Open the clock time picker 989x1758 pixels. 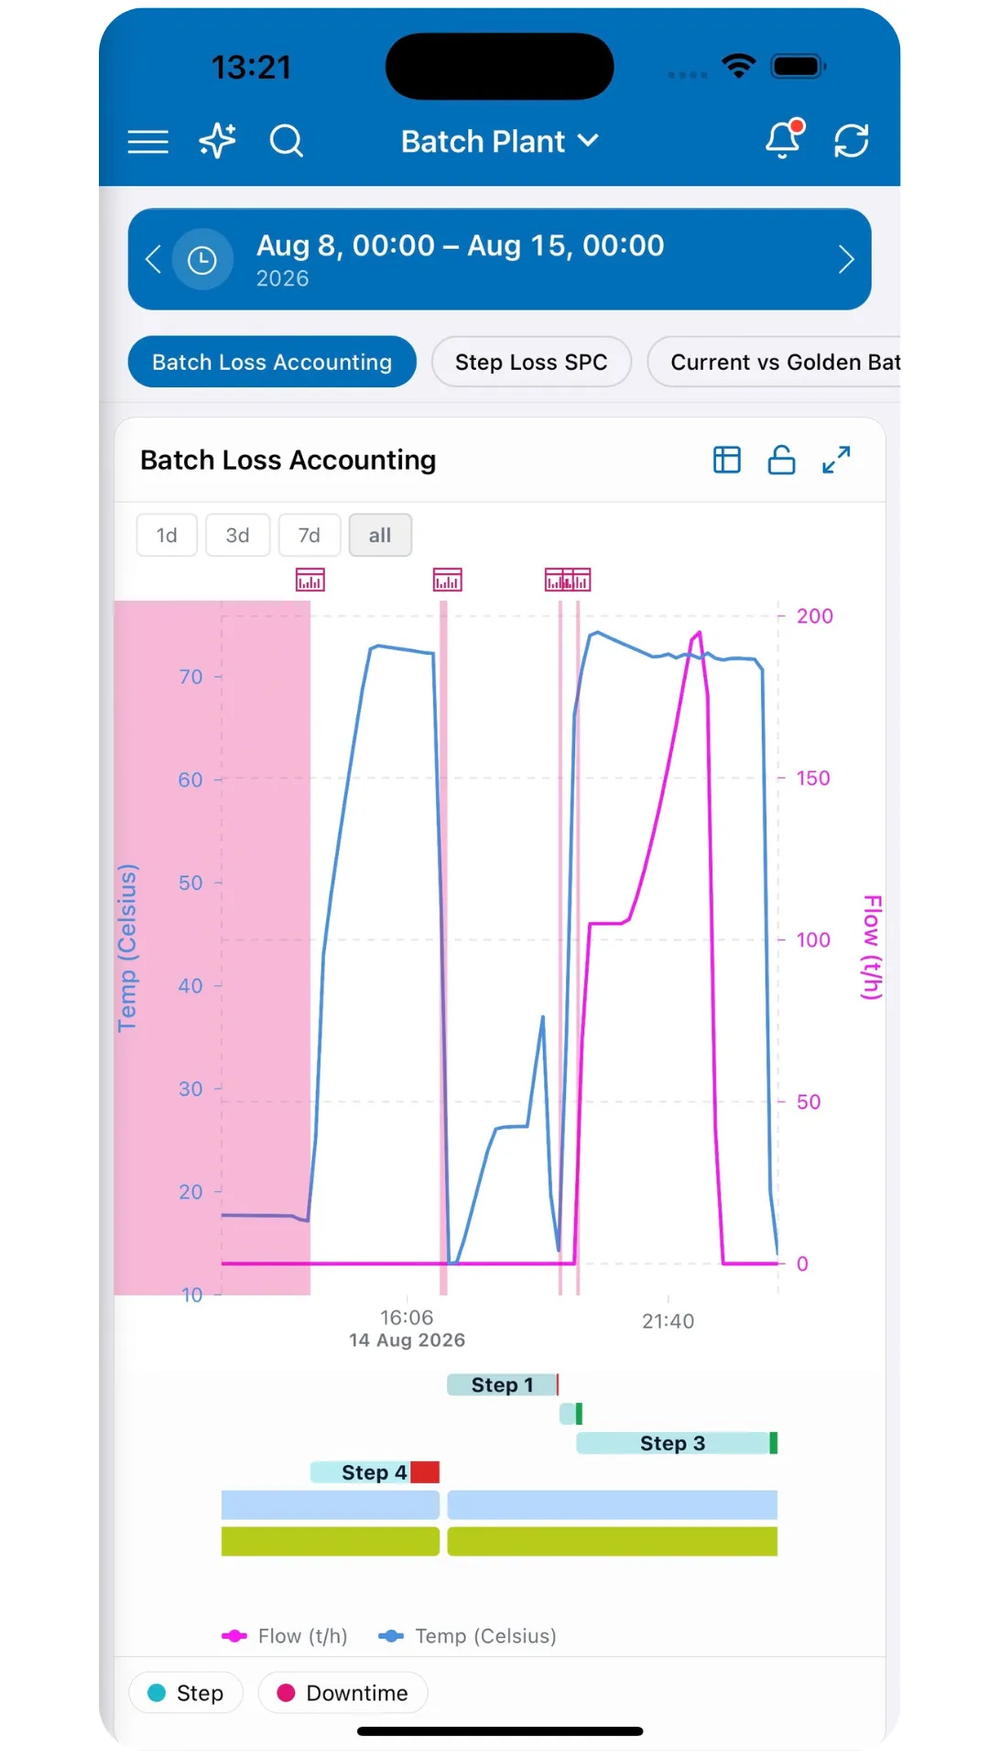point(202,259)
